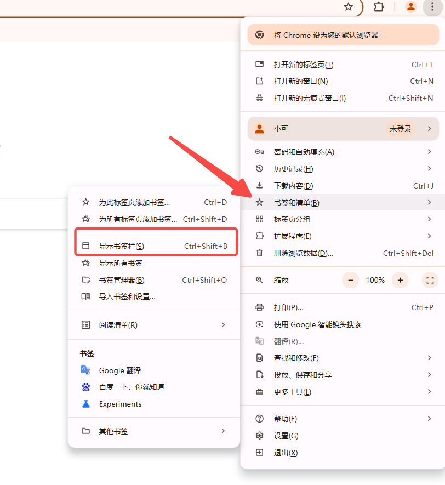Screen dimensions: 445x485
Task: Select 显示所有书签 menu entry
Action: [154, 263]
